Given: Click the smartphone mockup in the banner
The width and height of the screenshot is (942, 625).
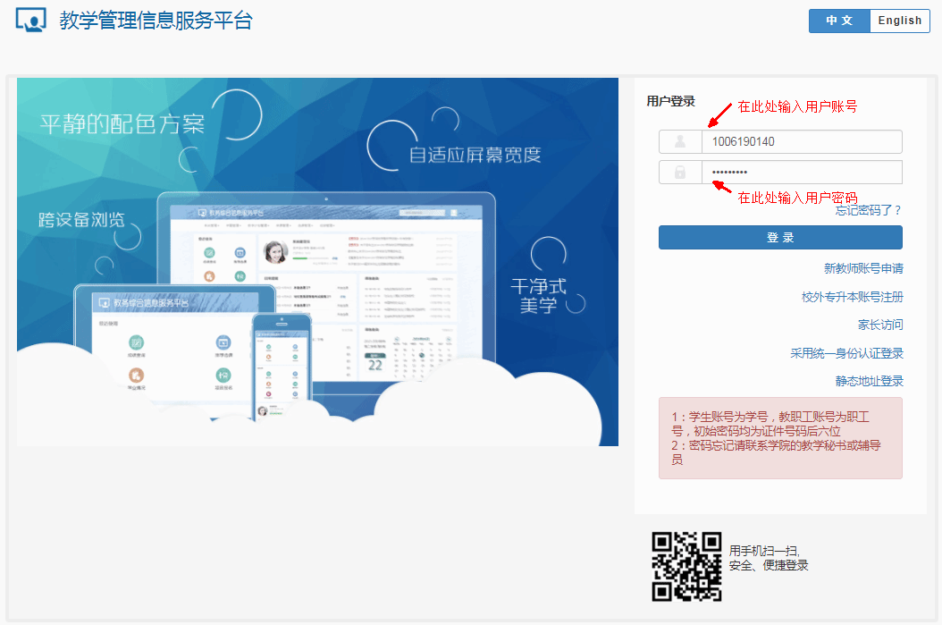Looking at the screenshot, I should pos(281,367).
